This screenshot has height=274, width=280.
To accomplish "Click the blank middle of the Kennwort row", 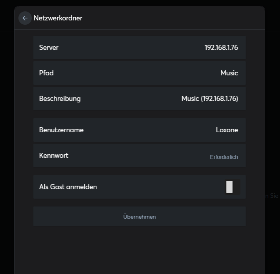I will (x=137, y=155).
